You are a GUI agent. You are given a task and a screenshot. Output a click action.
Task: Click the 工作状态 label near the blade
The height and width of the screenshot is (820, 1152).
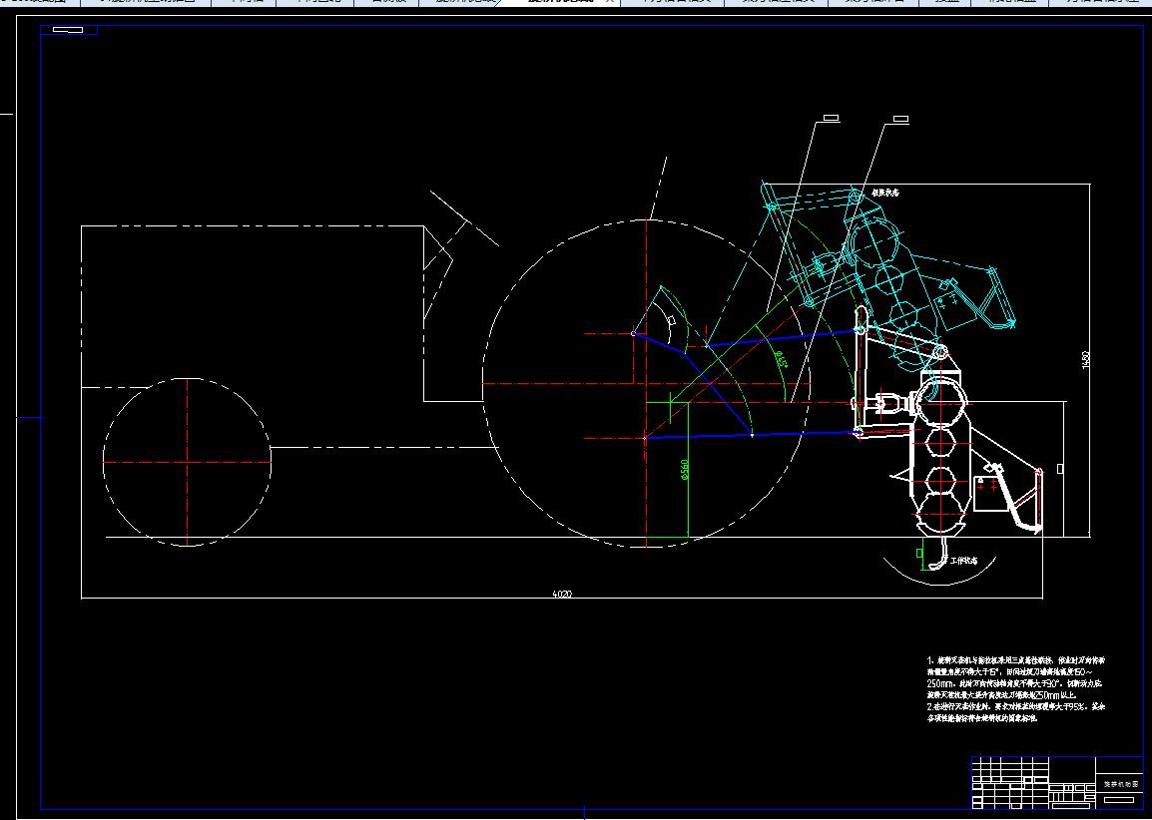point(963,561)
